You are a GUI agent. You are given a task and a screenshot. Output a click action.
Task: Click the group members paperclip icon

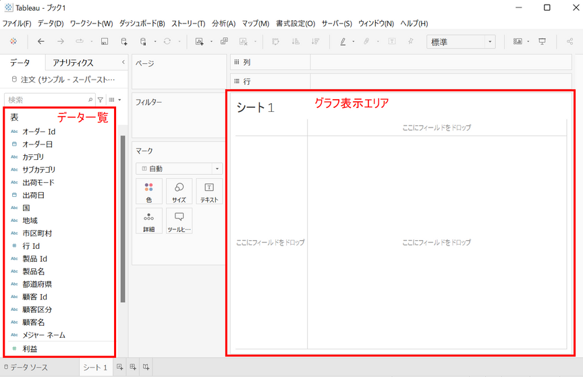[366, 41]
